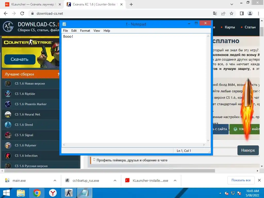The height and width of the screenshot is (198, 264).
Task: Click Notepad horizontal scrollbar right arrow
Action: click(x=204, y=145)
